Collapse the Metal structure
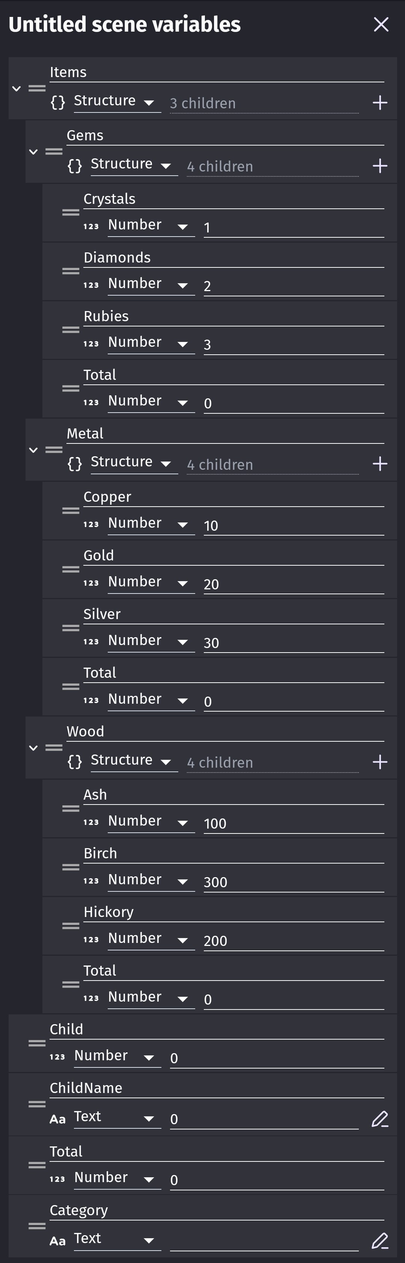 click(33, 450)
